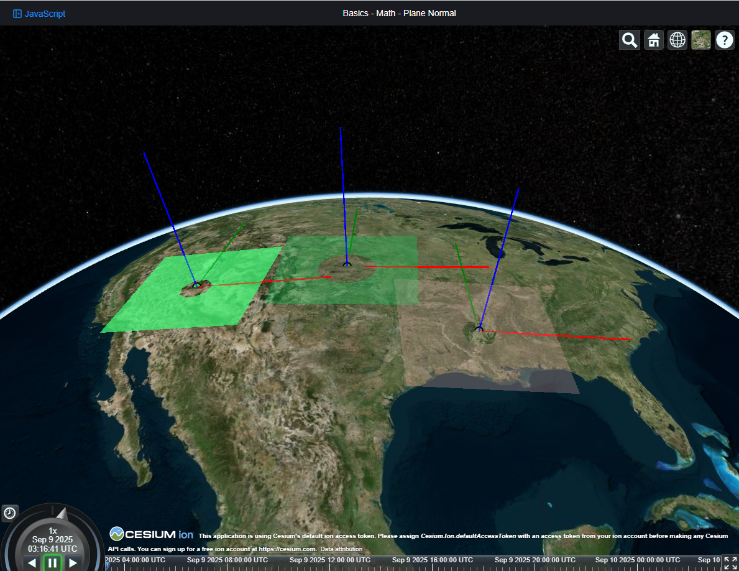This screenshot has width=739, height=571.
Task: Click the 03:16:41 UTC time readout
Action: click(x=52, y=549)
